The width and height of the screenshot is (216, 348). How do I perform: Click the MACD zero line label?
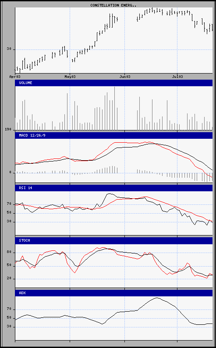[x=10, y=172]
